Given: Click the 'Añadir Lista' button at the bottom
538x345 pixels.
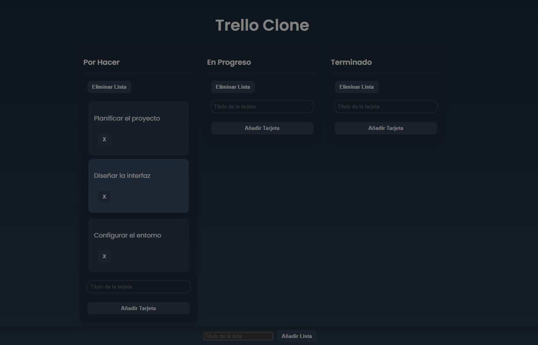Looking at the screenshot, I should 296,336.
